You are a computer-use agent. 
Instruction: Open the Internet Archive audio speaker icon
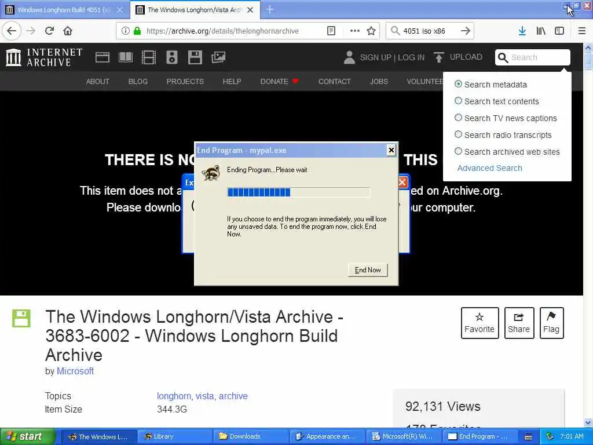pos(171,57)
